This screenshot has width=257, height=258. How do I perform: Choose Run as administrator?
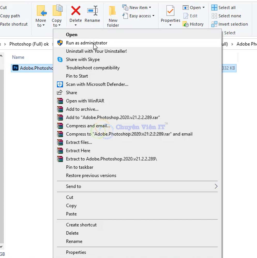click(x=87, y=43)
